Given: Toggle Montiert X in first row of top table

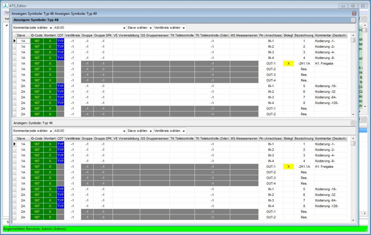Looking at the screenshot, I should click(50, 41).
